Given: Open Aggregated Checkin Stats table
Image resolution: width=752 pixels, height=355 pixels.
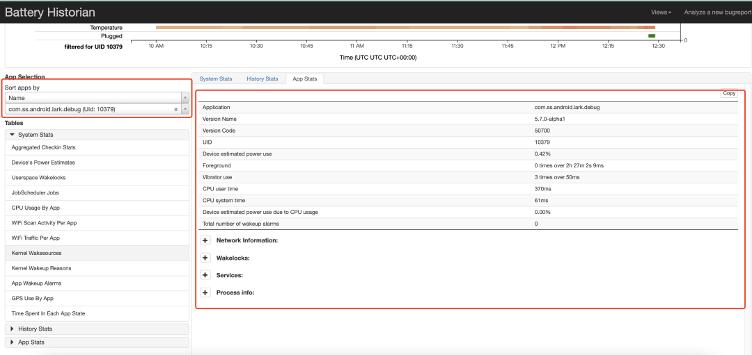Looking at the screenshot, I should point(97,147).
